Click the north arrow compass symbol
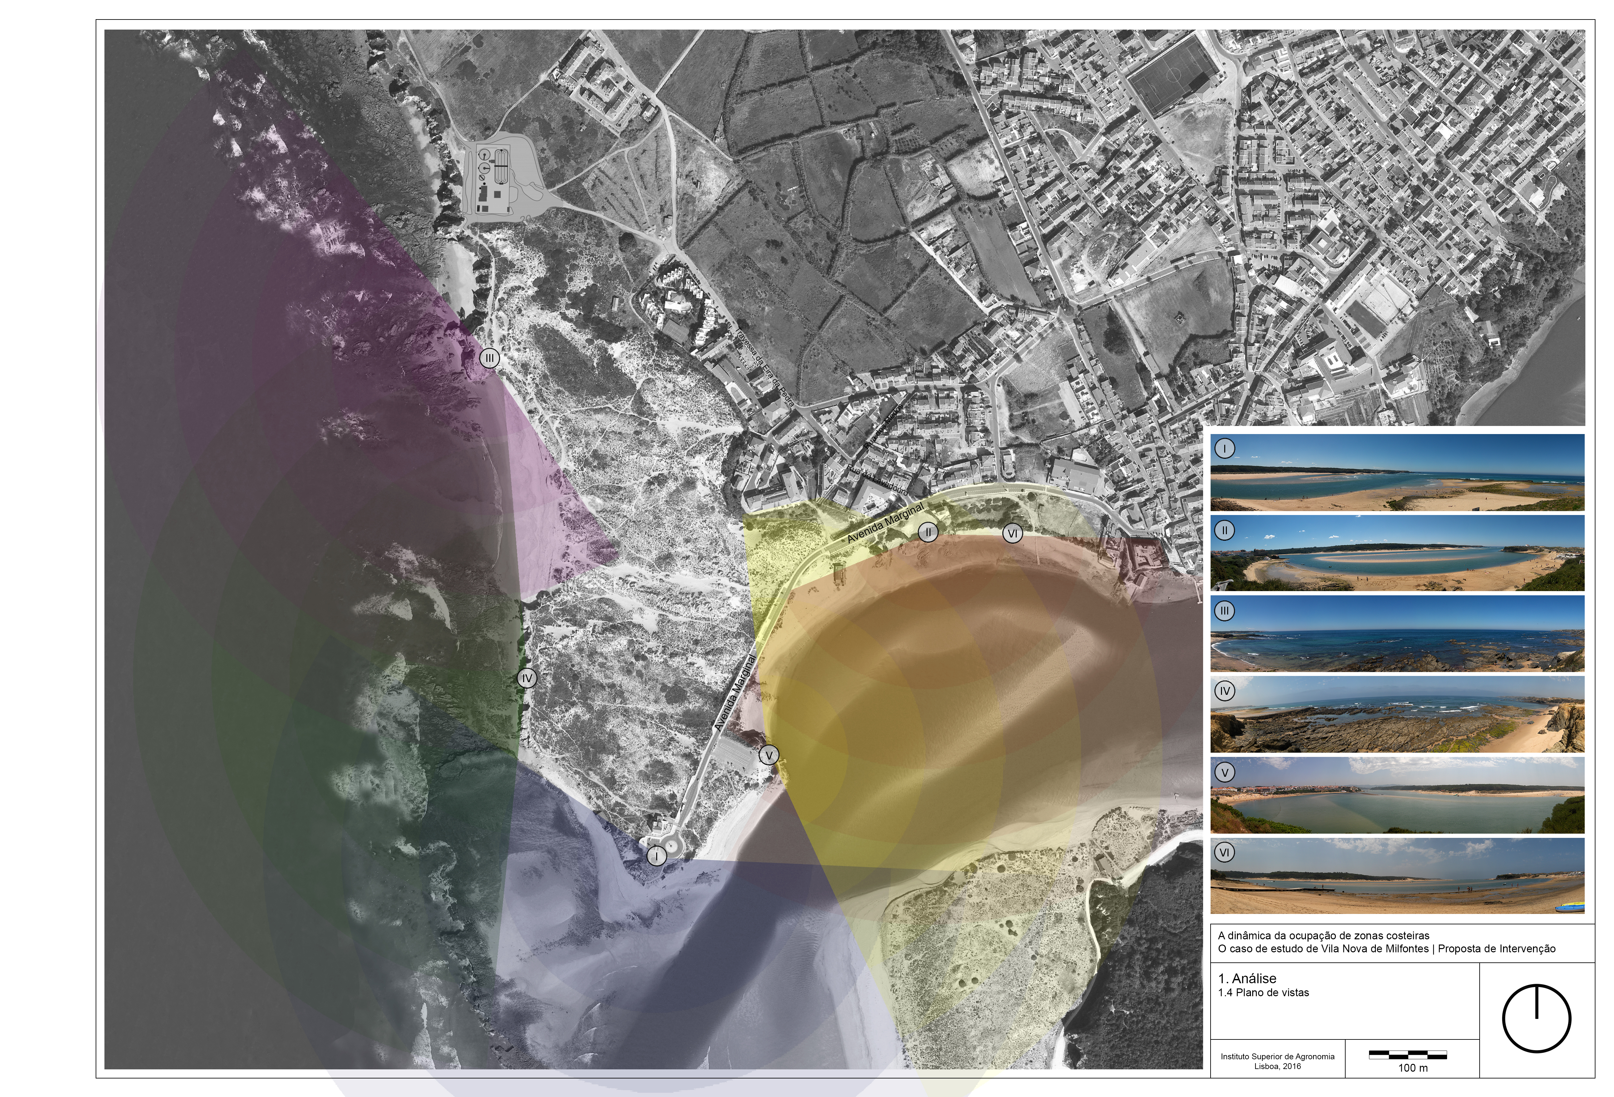The image size is (1614, 1097). pyautogui.click(x=1536, y=1018)
